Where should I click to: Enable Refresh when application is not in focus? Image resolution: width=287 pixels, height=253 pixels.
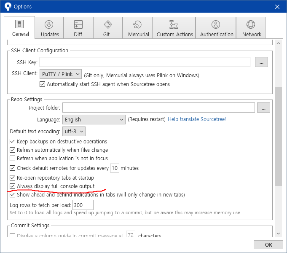coord(13,158)
